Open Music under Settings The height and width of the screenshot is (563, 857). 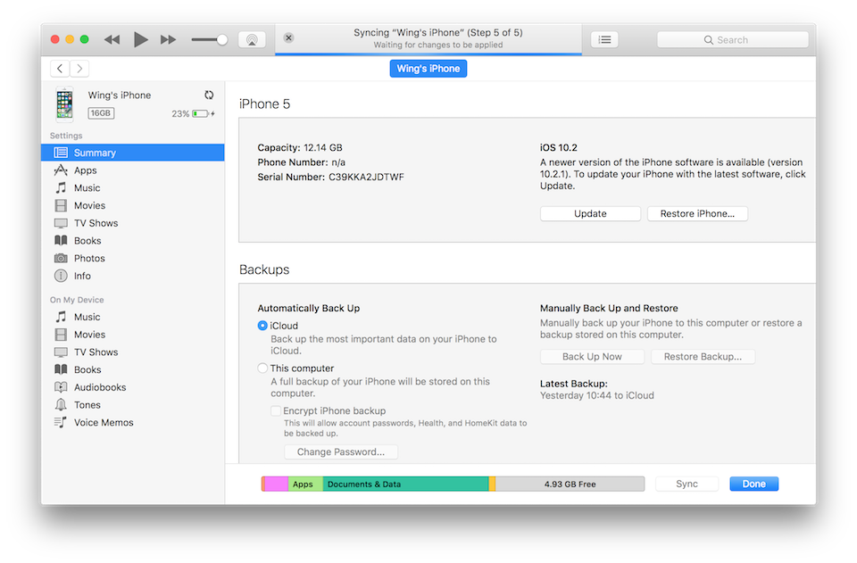tap(133, 188)
